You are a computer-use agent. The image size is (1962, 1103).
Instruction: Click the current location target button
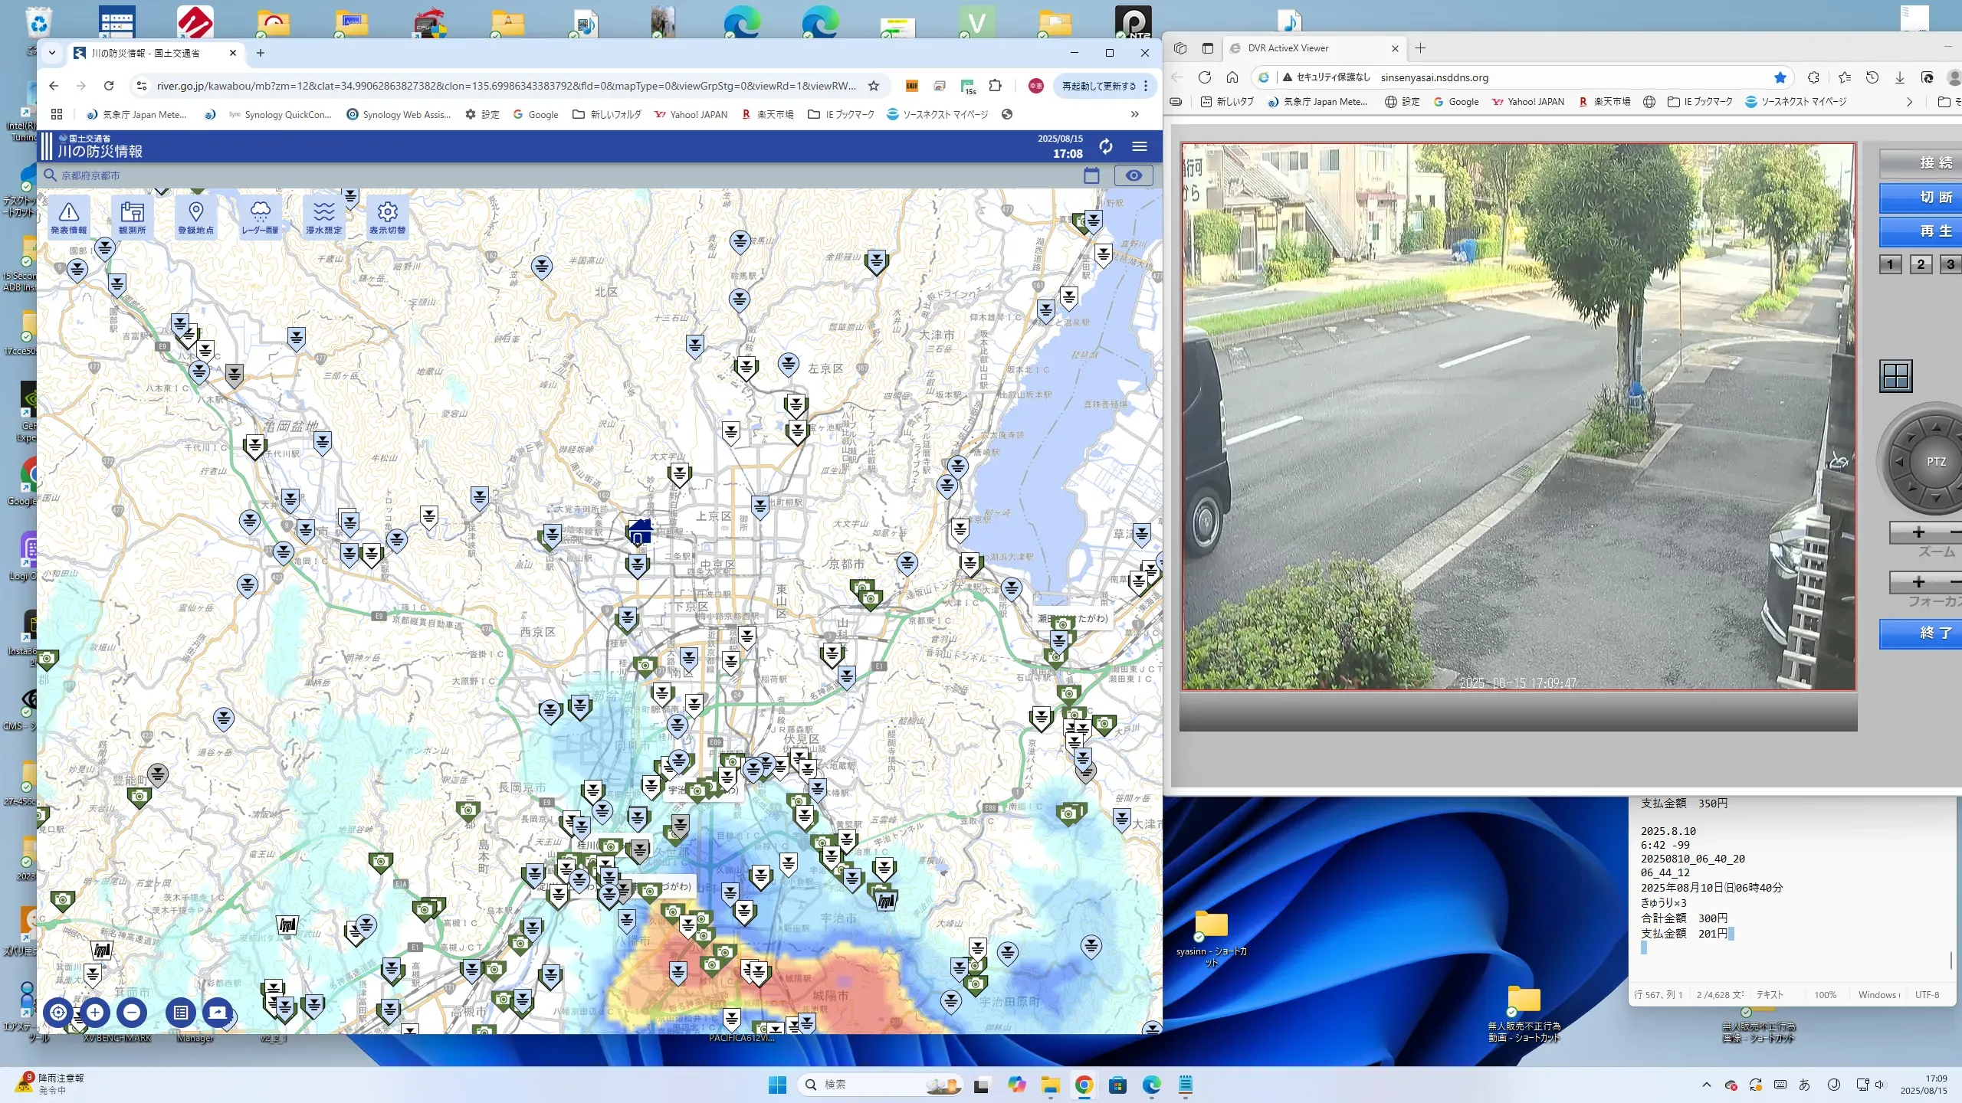58,1013
